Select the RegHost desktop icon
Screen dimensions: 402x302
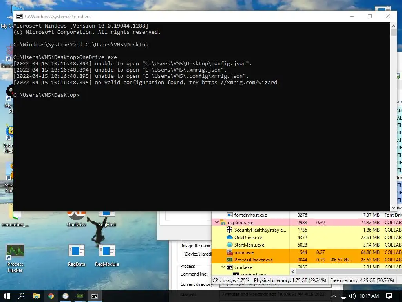click(107, 219)
